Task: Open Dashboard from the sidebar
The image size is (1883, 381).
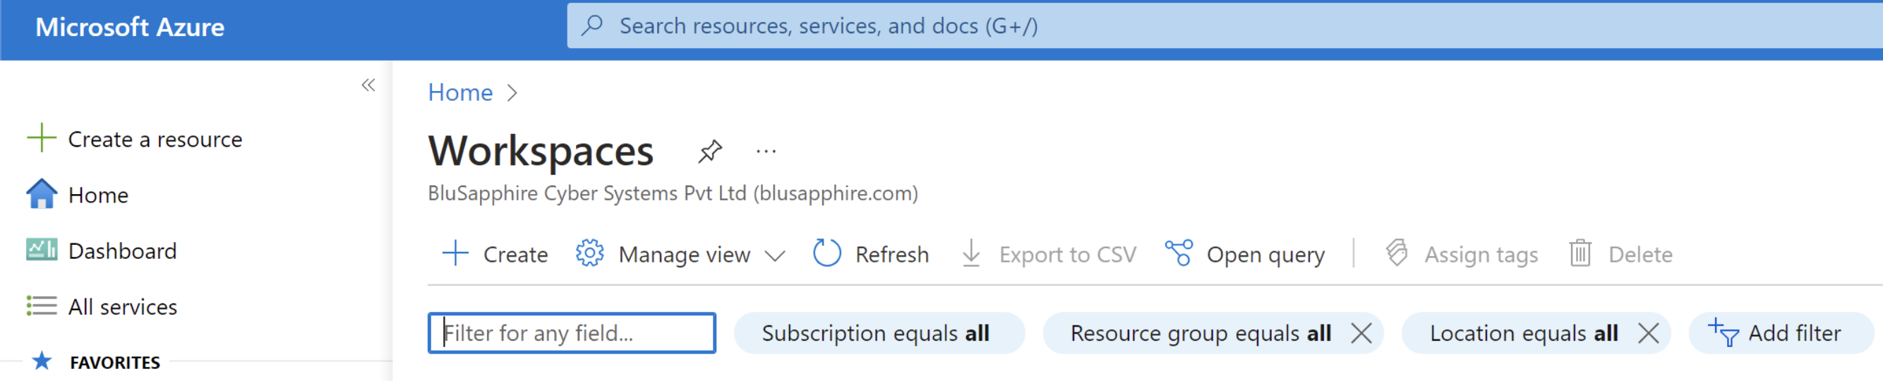Action: tap(122, 251)
